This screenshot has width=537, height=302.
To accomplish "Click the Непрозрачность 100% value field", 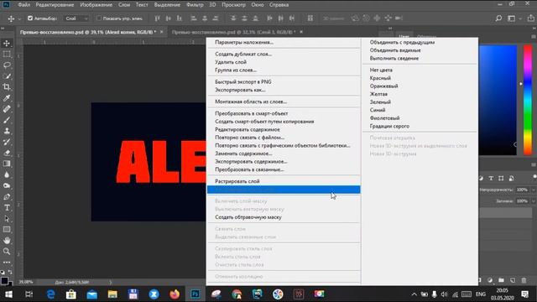I will pyautogui.click(x=522, y=190).
